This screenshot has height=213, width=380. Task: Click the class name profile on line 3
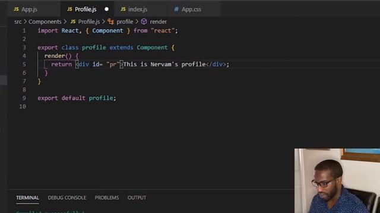tap(94, 47)
